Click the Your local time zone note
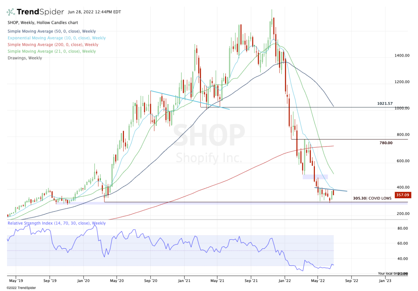Screen dimensions: 418x291 [393, 273]
